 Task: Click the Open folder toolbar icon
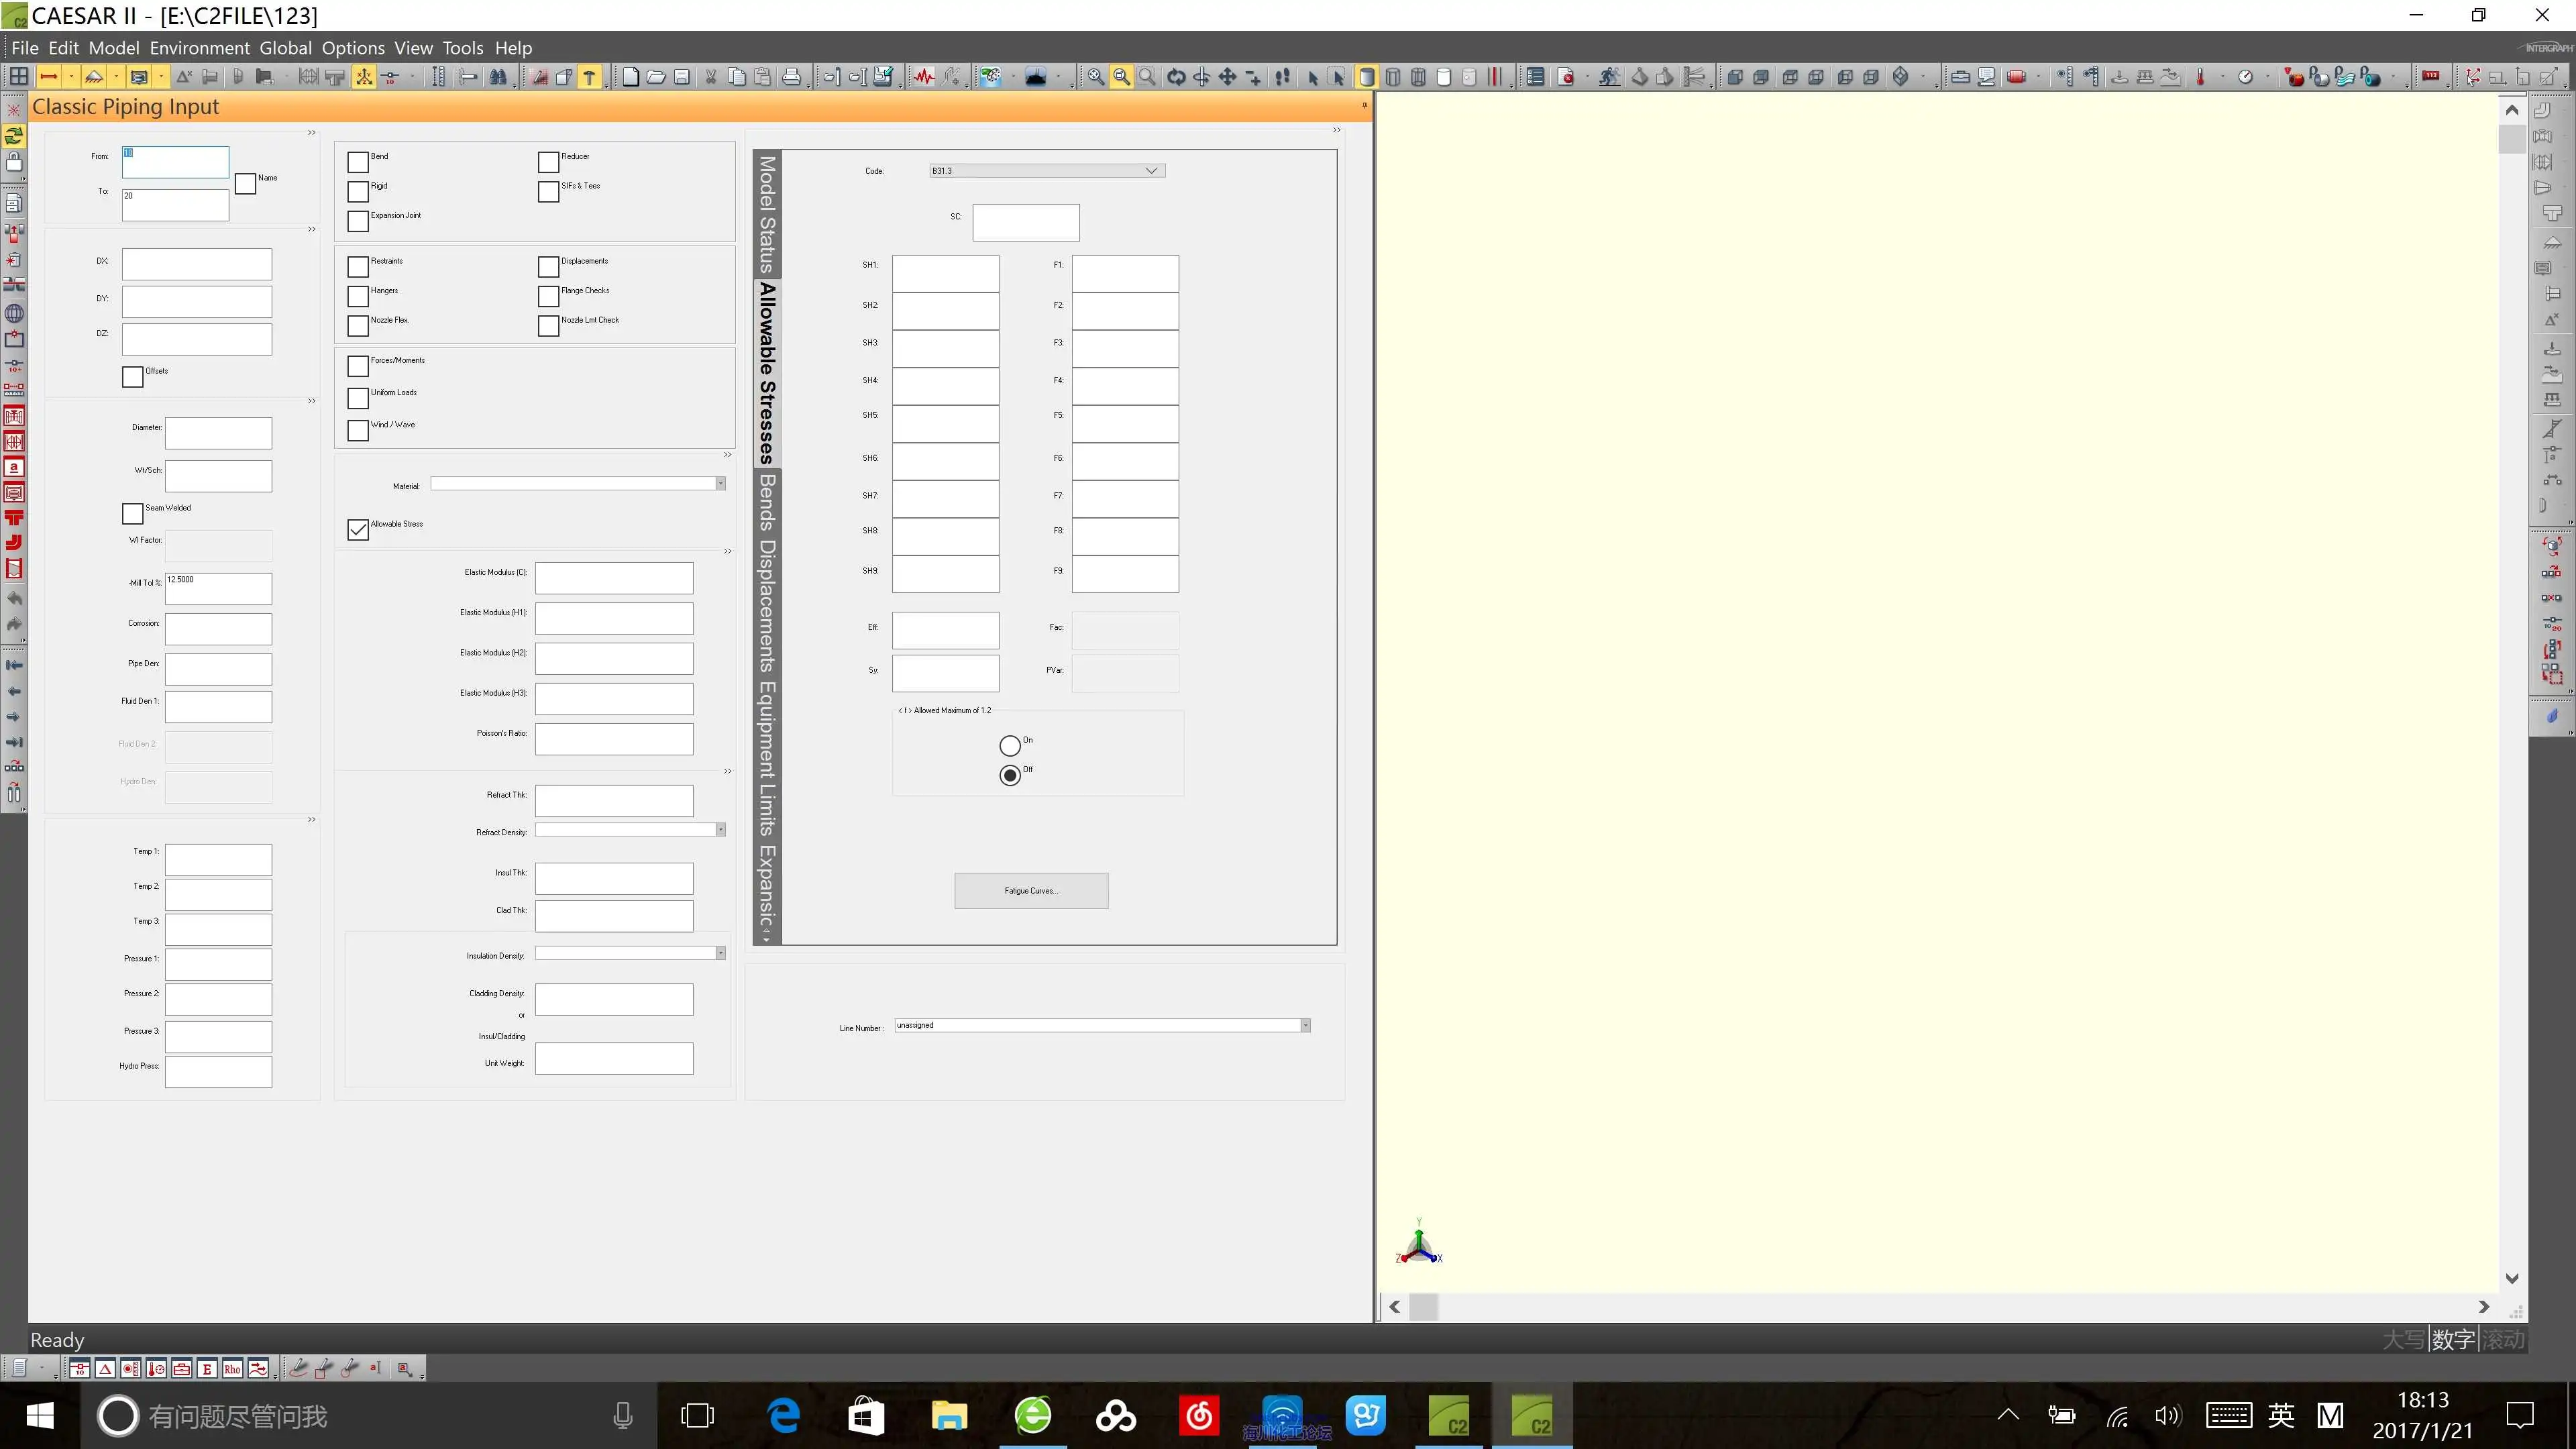pyautogui.click(x=656, y=77)
